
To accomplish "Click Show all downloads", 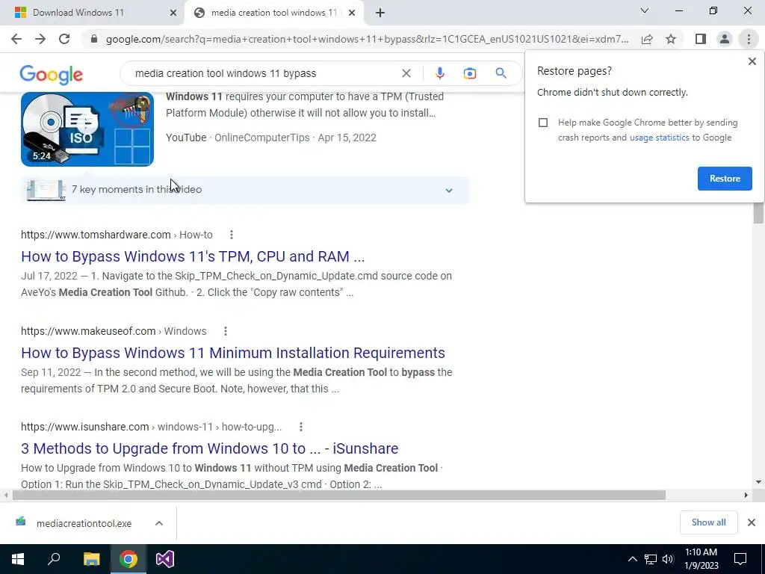I will 708,522.
